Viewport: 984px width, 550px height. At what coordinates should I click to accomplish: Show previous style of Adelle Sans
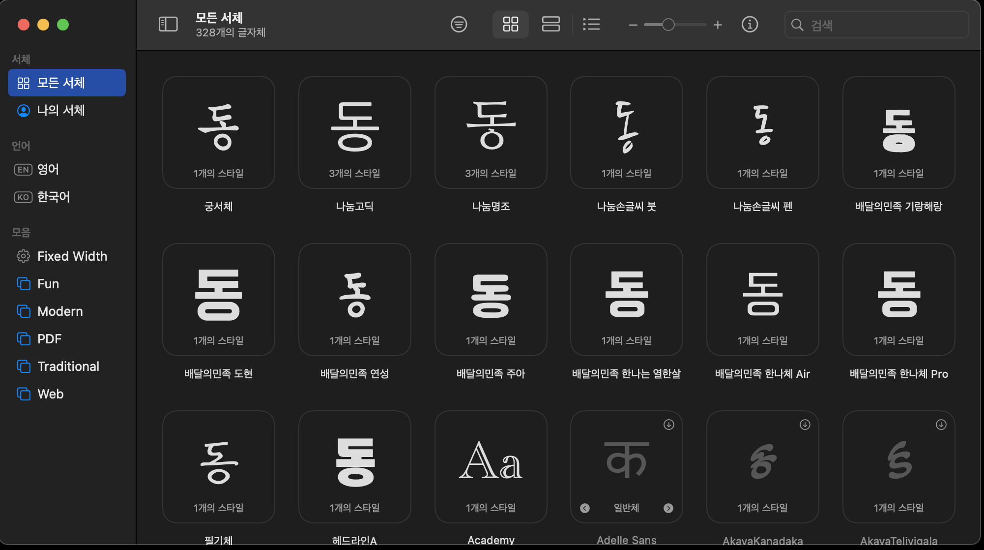pos(585,508)
